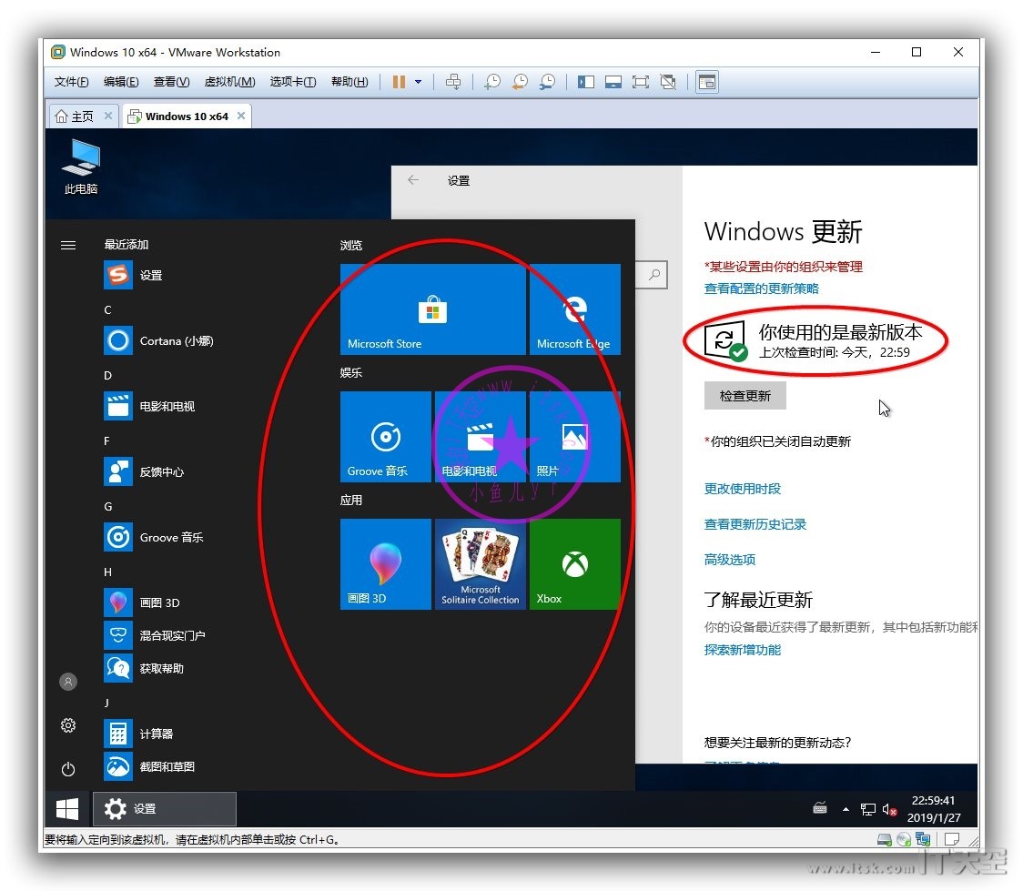1023x891 pixels.
Task: Expand the Start menu hamburger button
Action: [x=68, y=245]
